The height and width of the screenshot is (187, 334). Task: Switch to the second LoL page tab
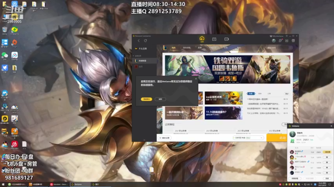tap(187, 48)
